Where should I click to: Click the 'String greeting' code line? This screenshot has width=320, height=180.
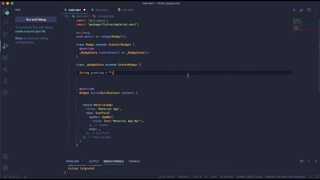click(x=96, y=73)
